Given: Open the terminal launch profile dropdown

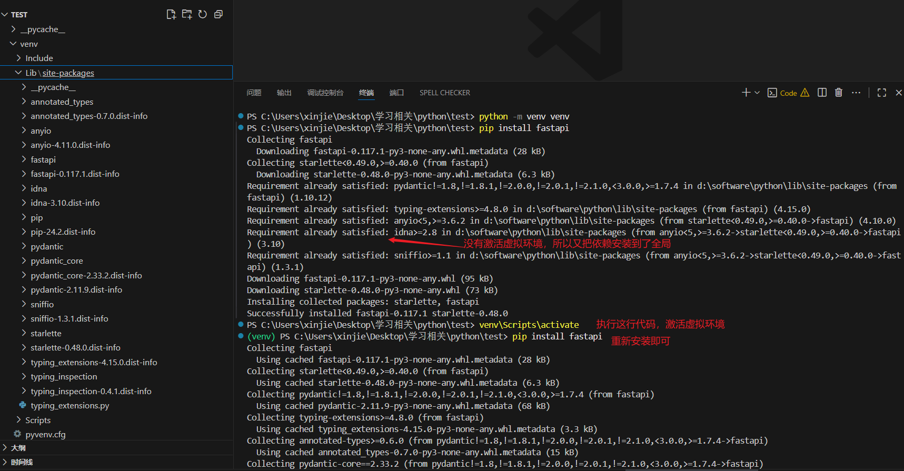Looking at the screenshot, I should [x=757, y=93].
